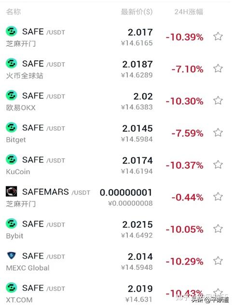This screenshot has height=308, width=234.
Task: Click the green SAFE logo for Bitget row
Action: pos(12,127)
